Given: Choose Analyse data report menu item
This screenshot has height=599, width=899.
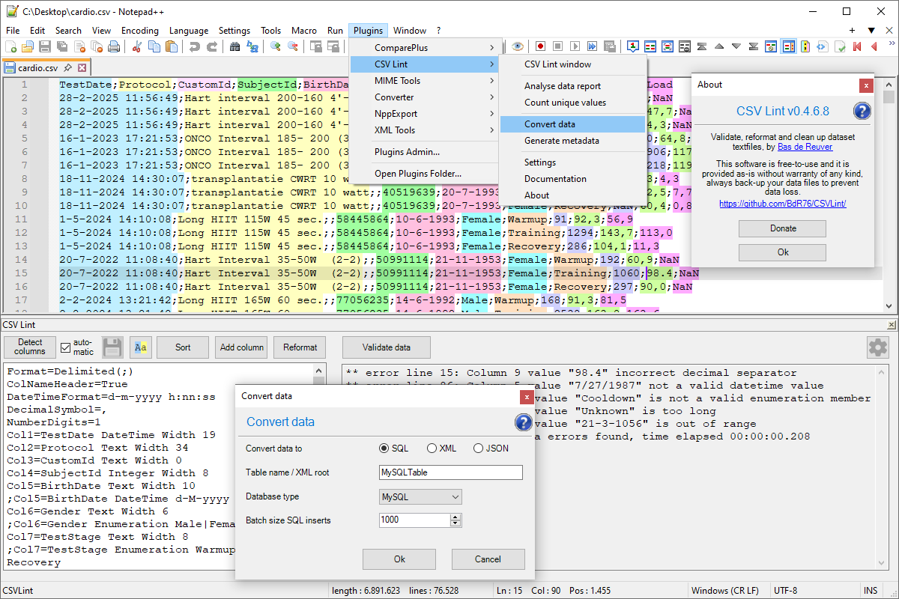Looking at the screenshot, I should [x=573, y=86].
